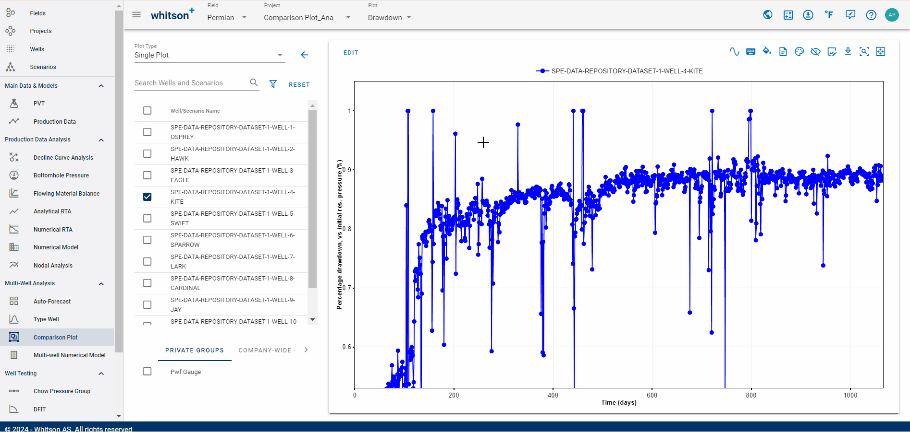
Task: Open the Plot Drawdown dropdown
Action: [x=390, y=18]
